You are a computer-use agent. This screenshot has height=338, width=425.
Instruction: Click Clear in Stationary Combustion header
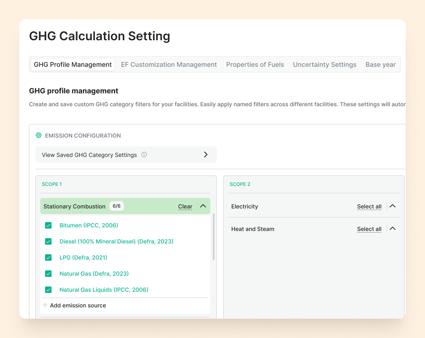pos(185,206)
